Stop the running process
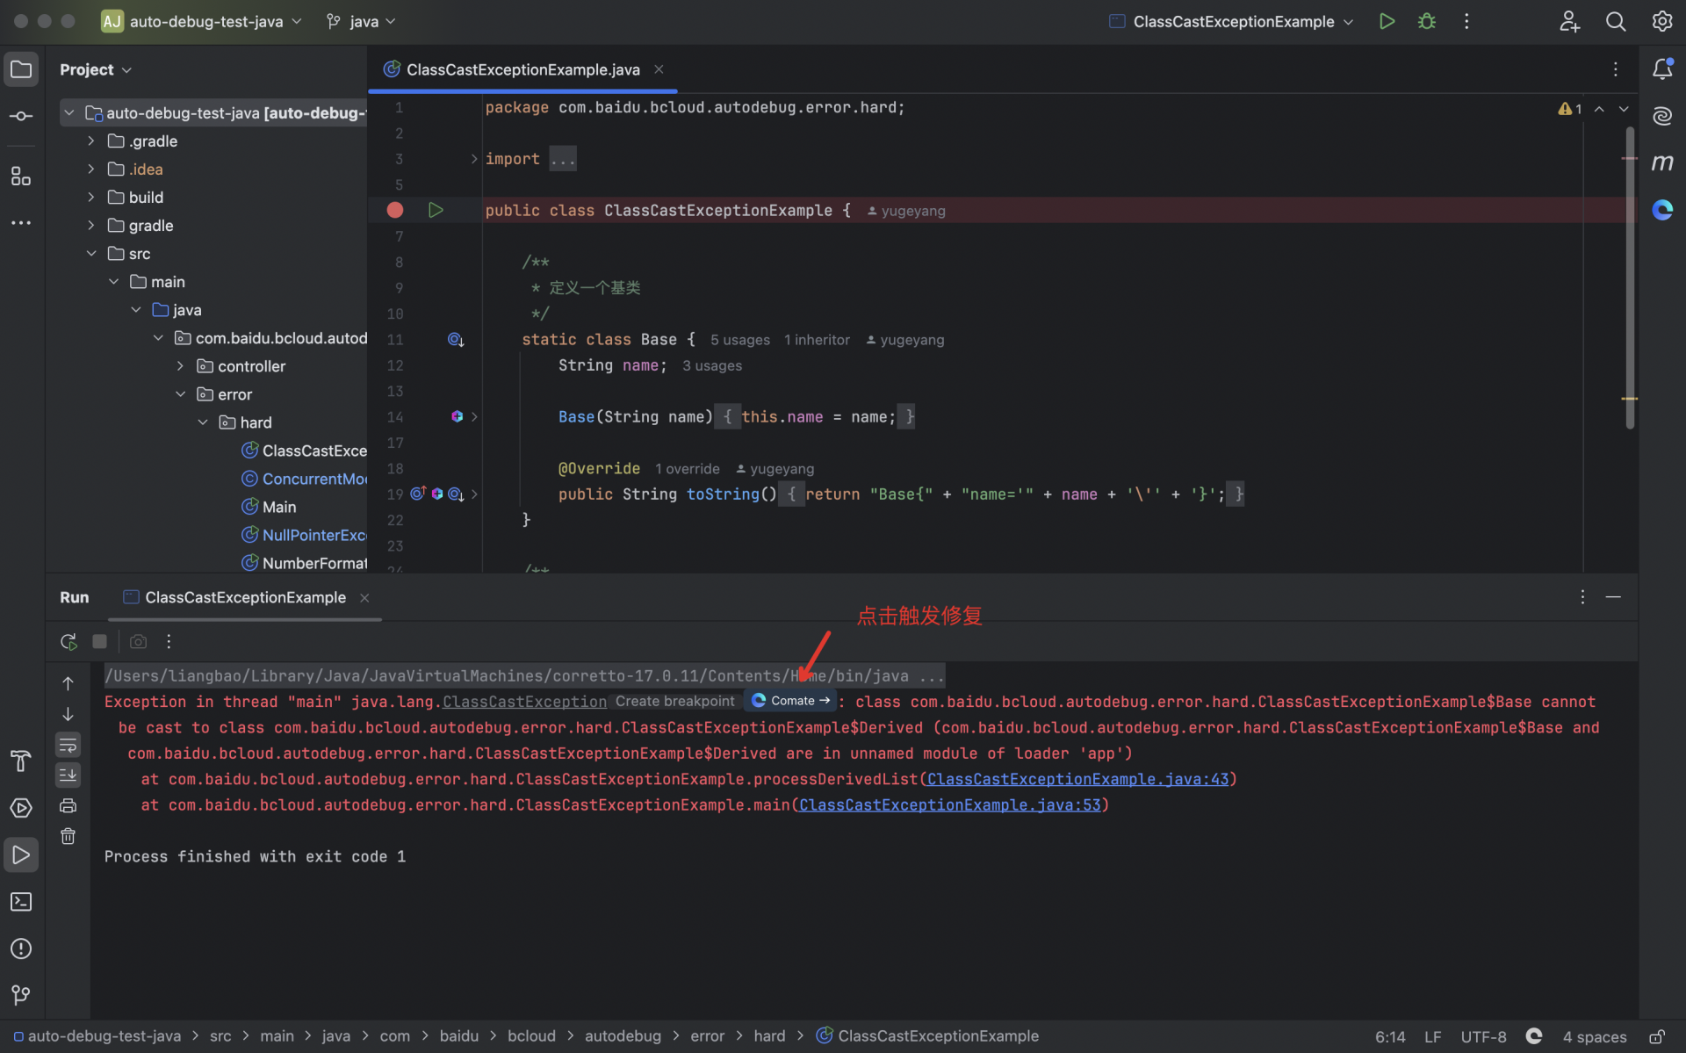The height and width of the screenshot is (1053, 1686). pos(99,642)
